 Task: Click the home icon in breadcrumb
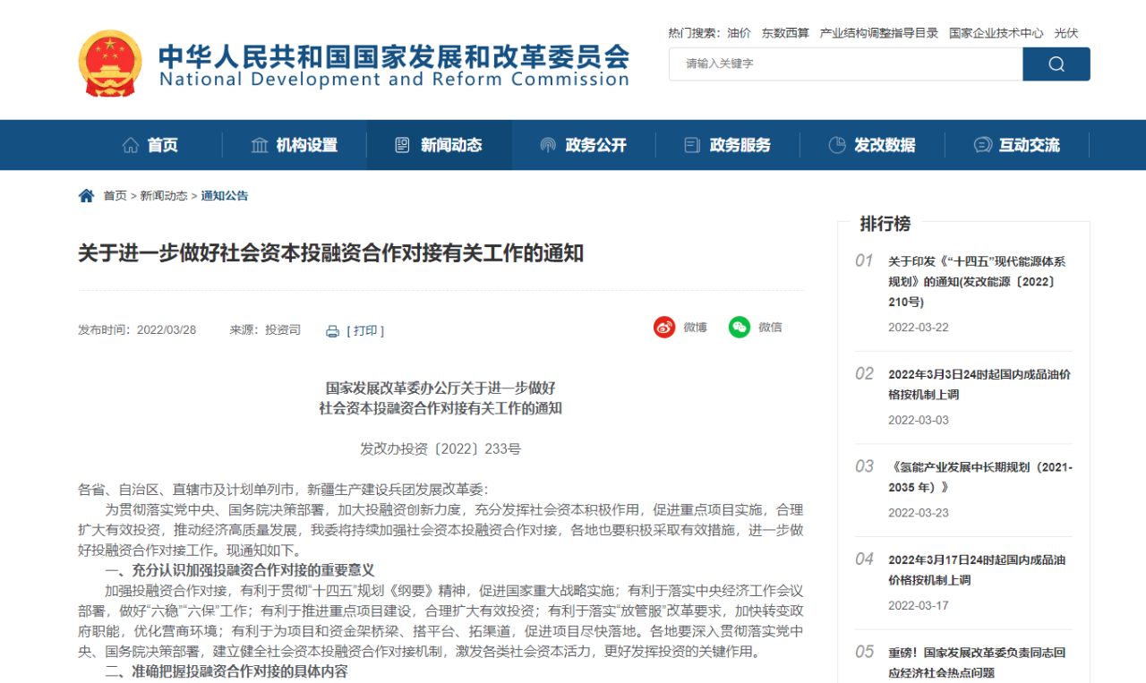tap(86, 195)
